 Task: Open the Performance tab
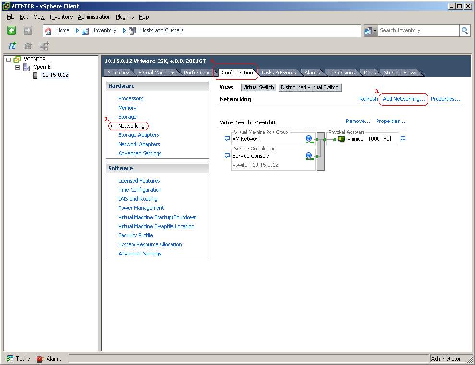tap(198, 73)
